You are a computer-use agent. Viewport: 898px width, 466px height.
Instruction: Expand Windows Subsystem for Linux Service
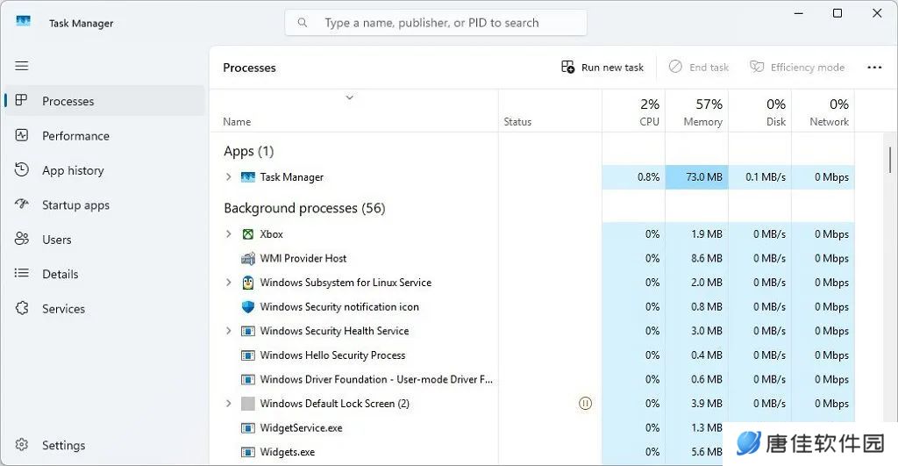tap(229, 282)
